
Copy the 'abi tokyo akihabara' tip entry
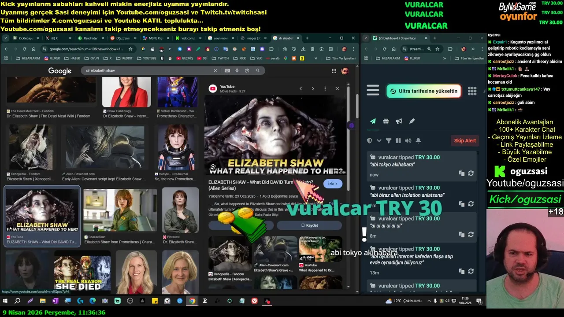[461, 173]
